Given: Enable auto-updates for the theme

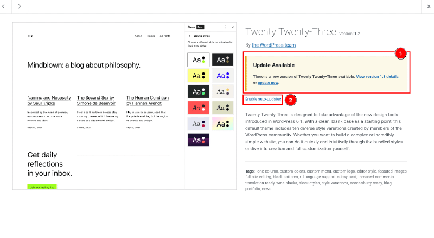Looking at the screenshot, I should coord(263,99).
